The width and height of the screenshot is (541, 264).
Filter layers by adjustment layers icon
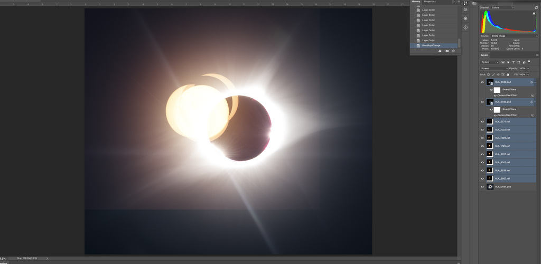[508, 62]
